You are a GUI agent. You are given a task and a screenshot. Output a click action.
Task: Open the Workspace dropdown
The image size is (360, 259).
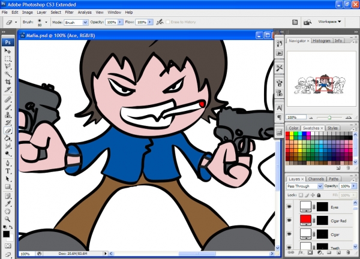click(329, 22)
